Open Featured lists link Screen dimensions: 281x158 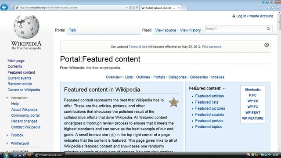pos(207,102)
